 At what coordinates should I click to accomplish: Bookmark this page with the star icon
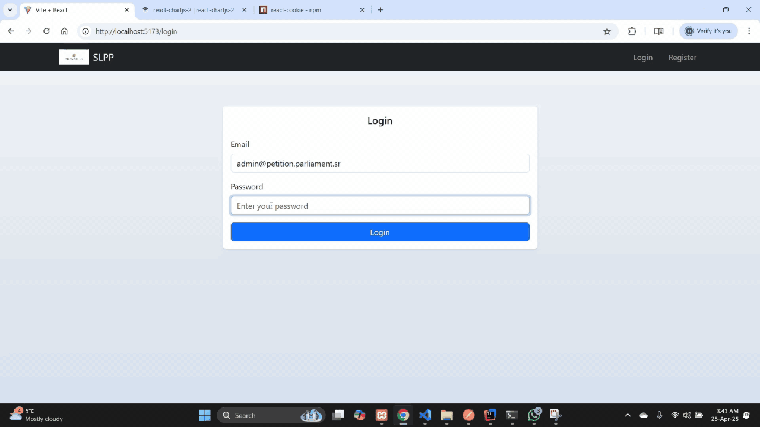[607, 31]
